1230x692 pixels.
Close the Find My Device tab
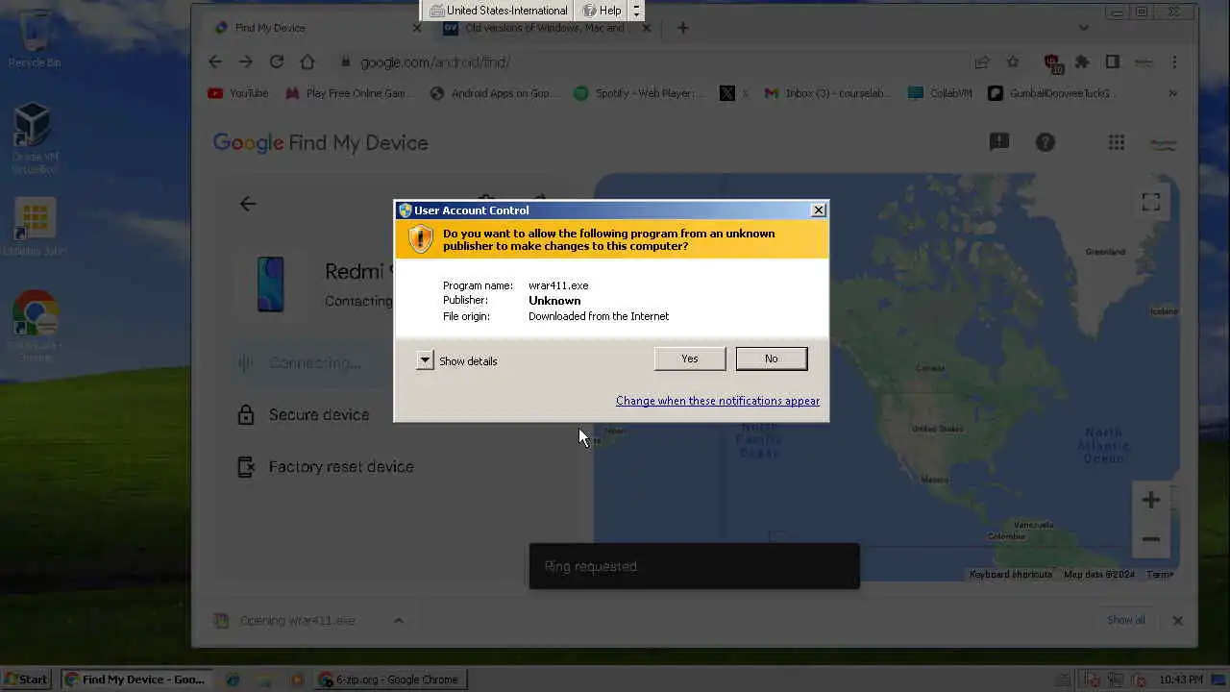[x=417, y=28]
